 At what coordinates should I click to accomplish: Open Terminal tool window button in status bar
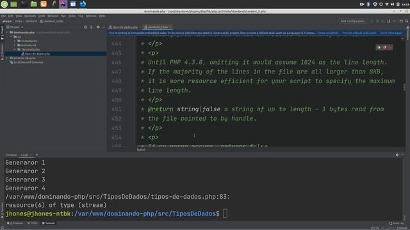(x=49, y=223)
